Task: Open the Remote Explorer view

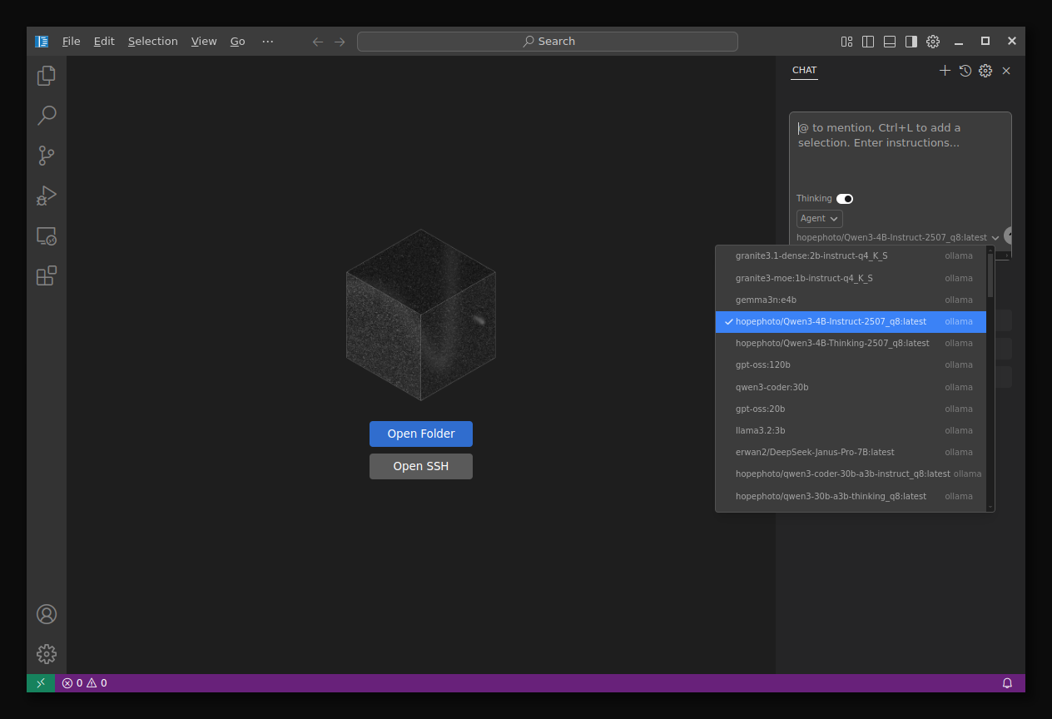Action: (47, 236)
